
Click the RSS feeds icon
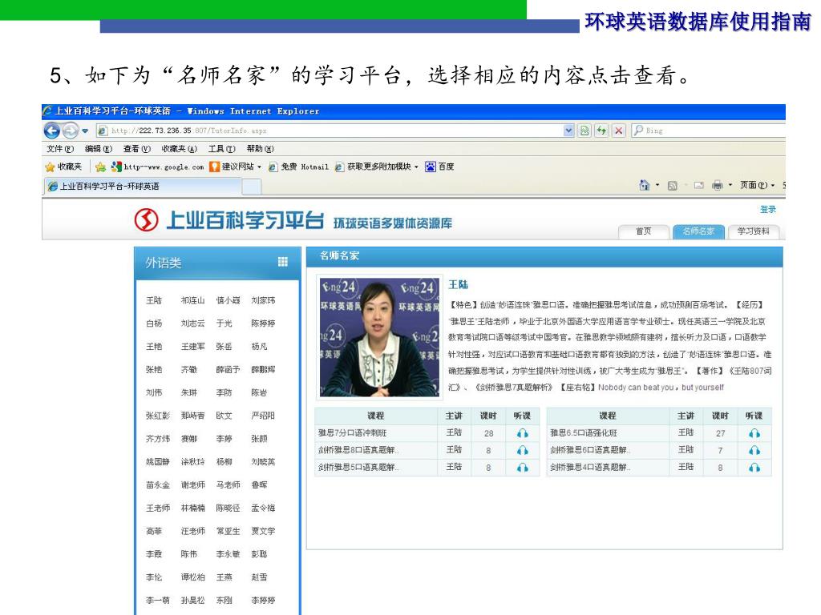click(x=673, y=185)
